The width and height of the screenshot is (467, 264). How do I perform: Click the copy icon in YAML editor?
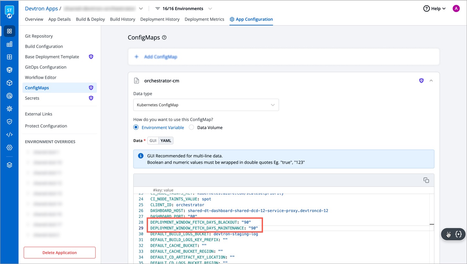(426, 180)
